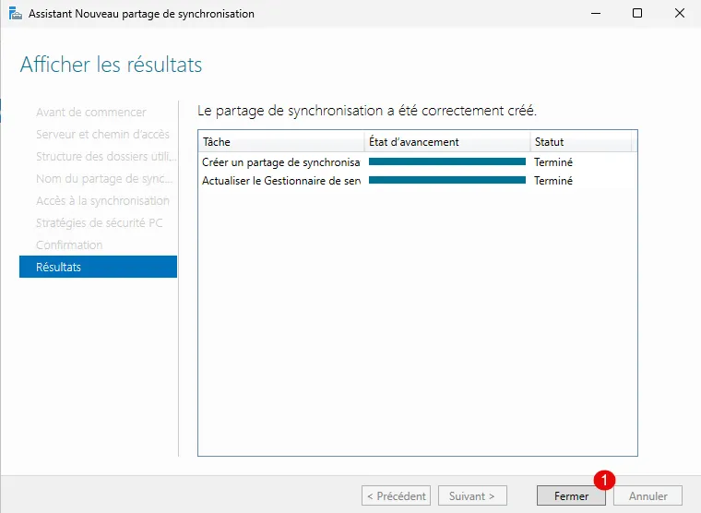Open the 'Structure des dossiers' step
The image size is (701, 513).
105,157
